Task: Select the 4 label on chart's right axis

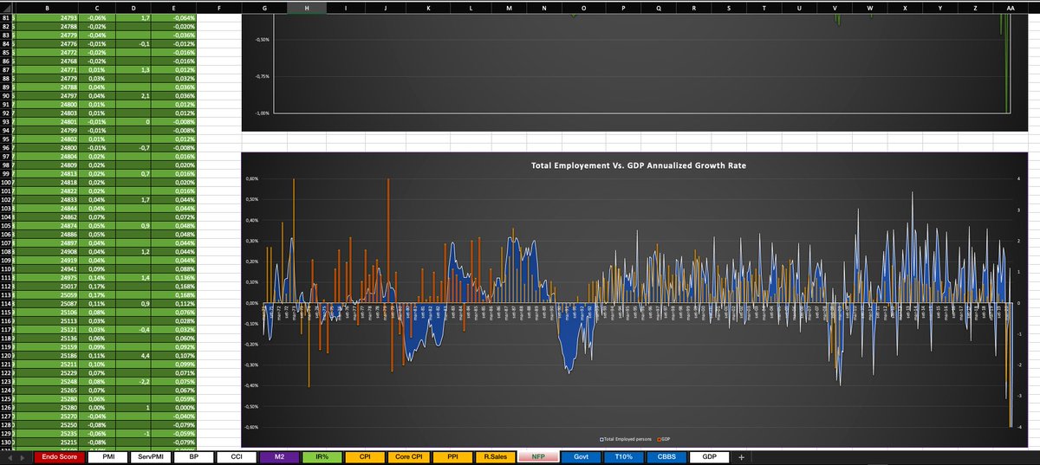Action: (x=1018, y=179)
